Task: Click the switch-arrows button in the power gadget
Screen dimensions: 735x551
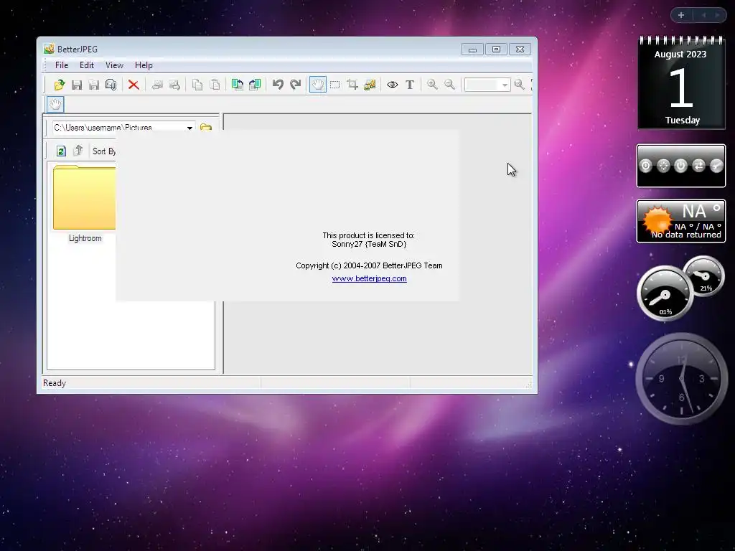Action: (698, 166)
